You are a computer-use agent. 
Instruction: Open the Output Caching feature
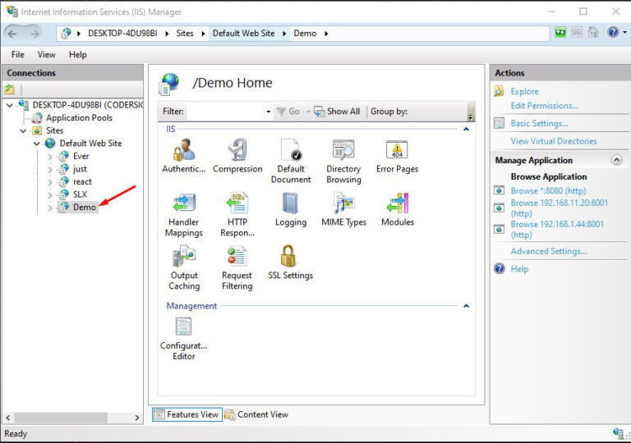pos(184,267)
